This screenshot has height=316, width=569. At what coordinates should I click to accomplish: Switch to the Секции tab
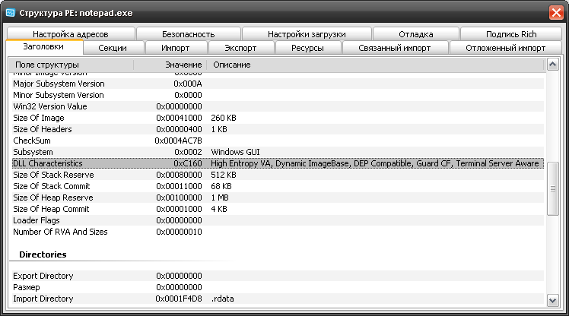coord(113,48)
